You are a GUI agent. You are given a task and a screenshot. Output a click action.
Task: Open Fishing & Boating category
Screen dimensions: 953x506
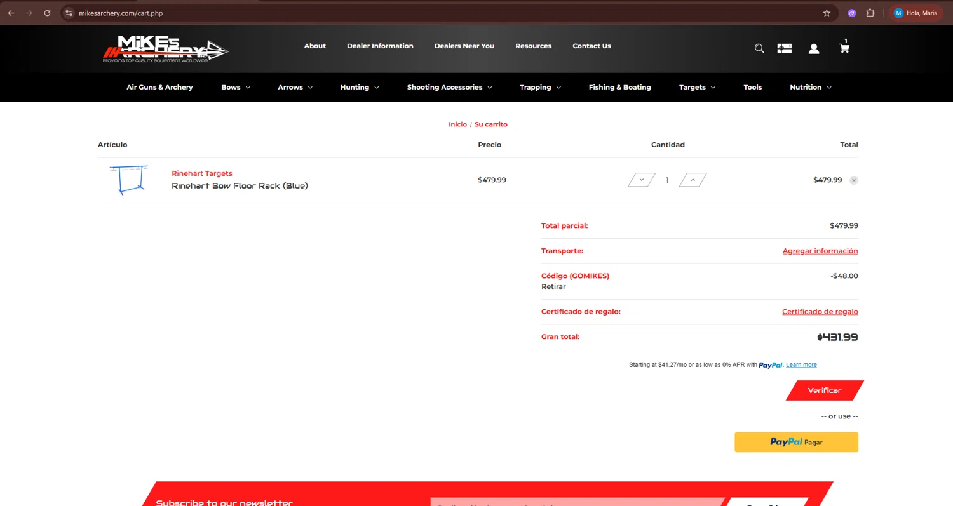pyautogui.click(x=619, y=87)
